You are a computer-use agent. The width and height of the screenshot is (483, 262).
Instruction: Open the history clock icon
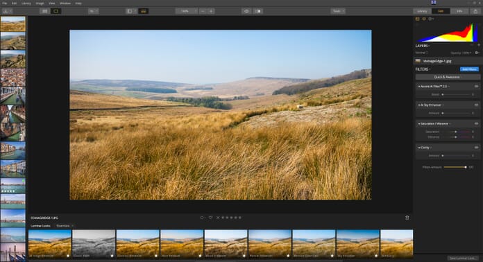pos(431,19)
